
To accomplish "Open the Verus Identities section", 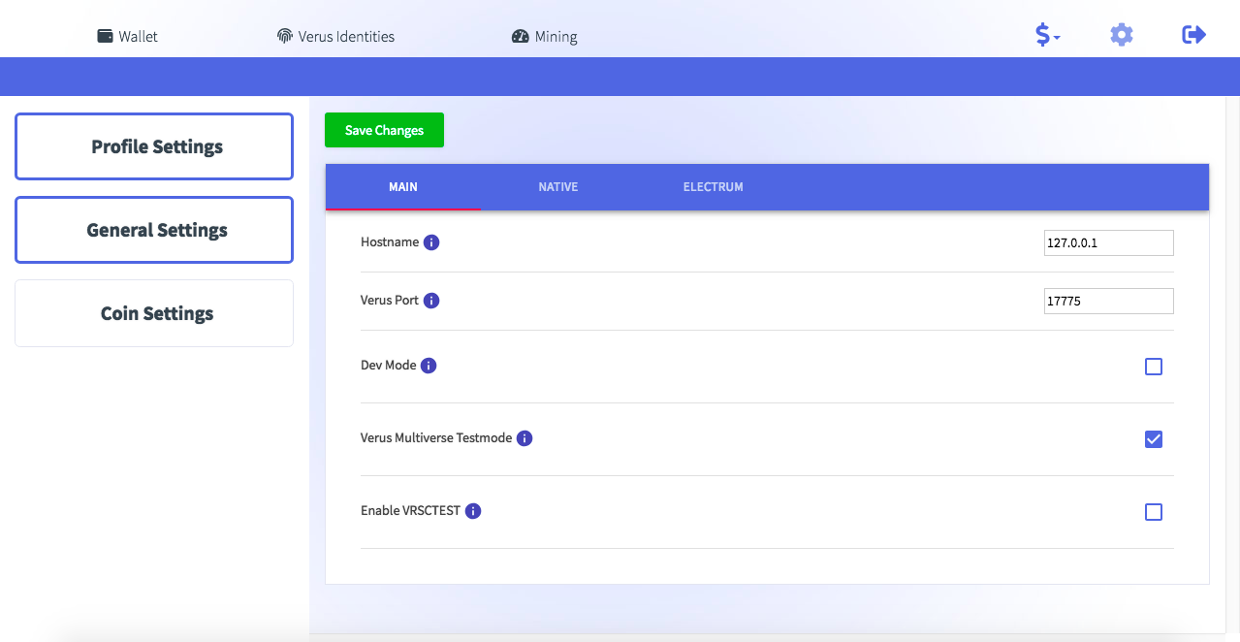I will [335, 36].
